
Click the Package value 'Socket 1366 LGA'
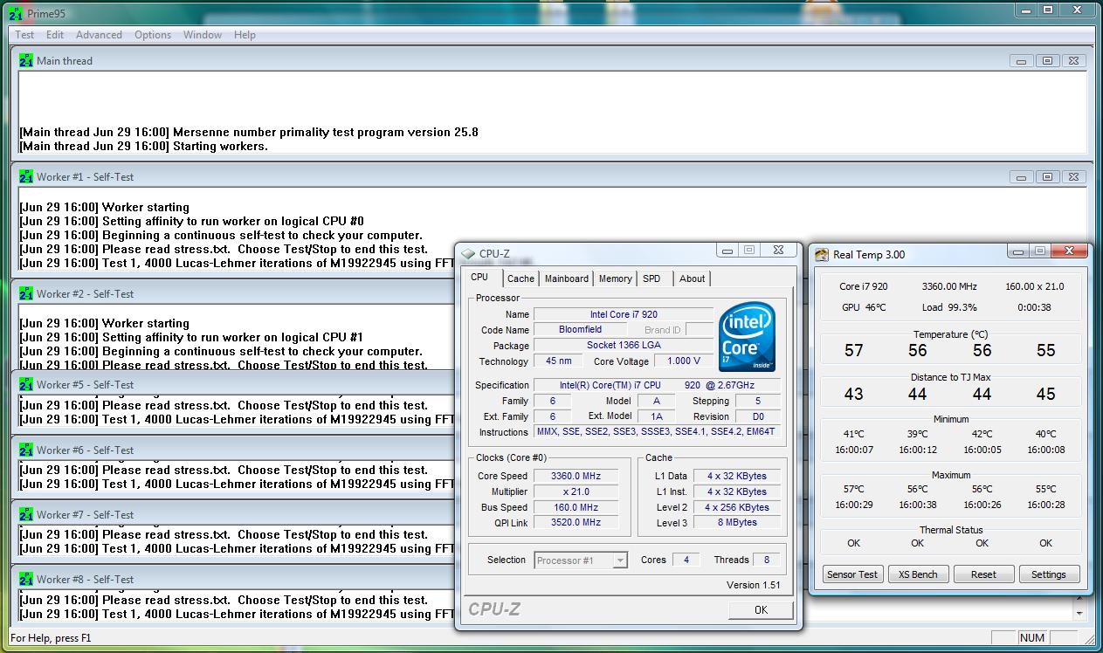tap(624, 346)
